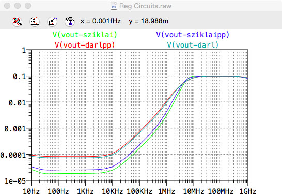Viewport: 282px width, 196px height.
Task: Click the 0.01 y-axis label
Action: 18,103
